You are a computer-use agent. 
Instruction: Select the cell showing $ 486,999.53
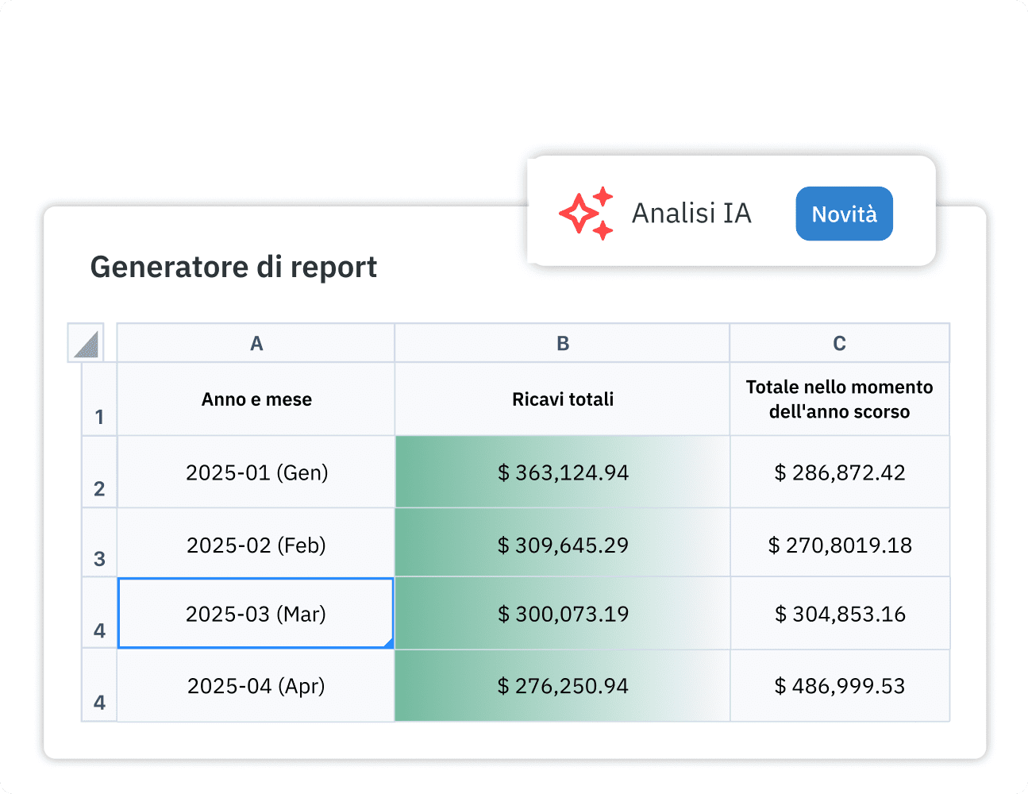coord(839,685)
